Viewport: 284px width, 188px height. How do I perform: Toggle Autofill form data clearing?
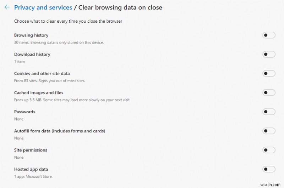[x=269, y=131]
